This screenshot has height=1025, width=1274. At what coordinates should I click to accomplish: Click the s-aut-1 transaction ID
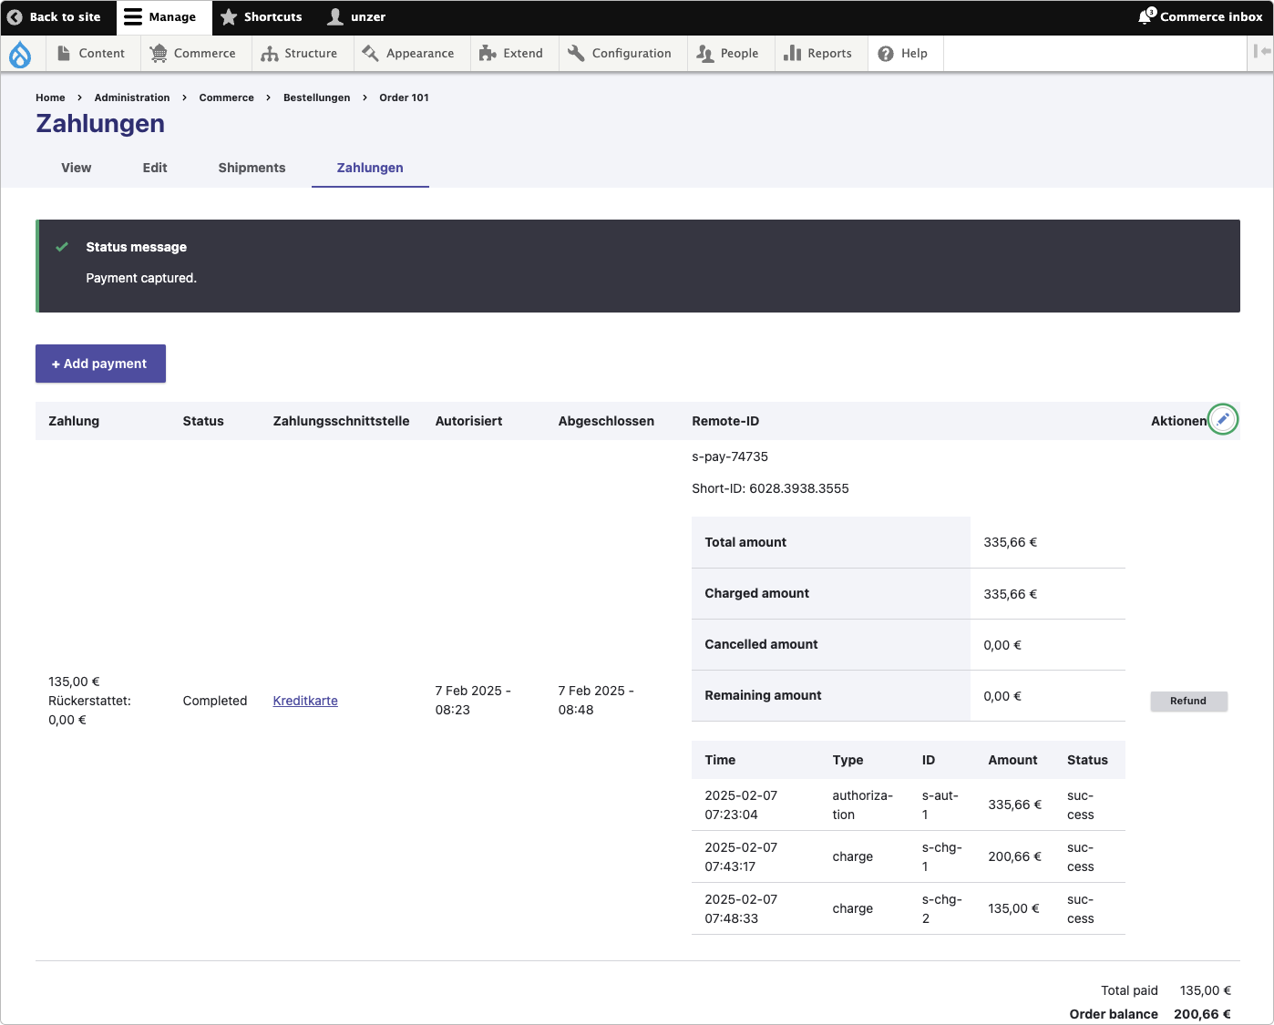[x=942, y=805]
